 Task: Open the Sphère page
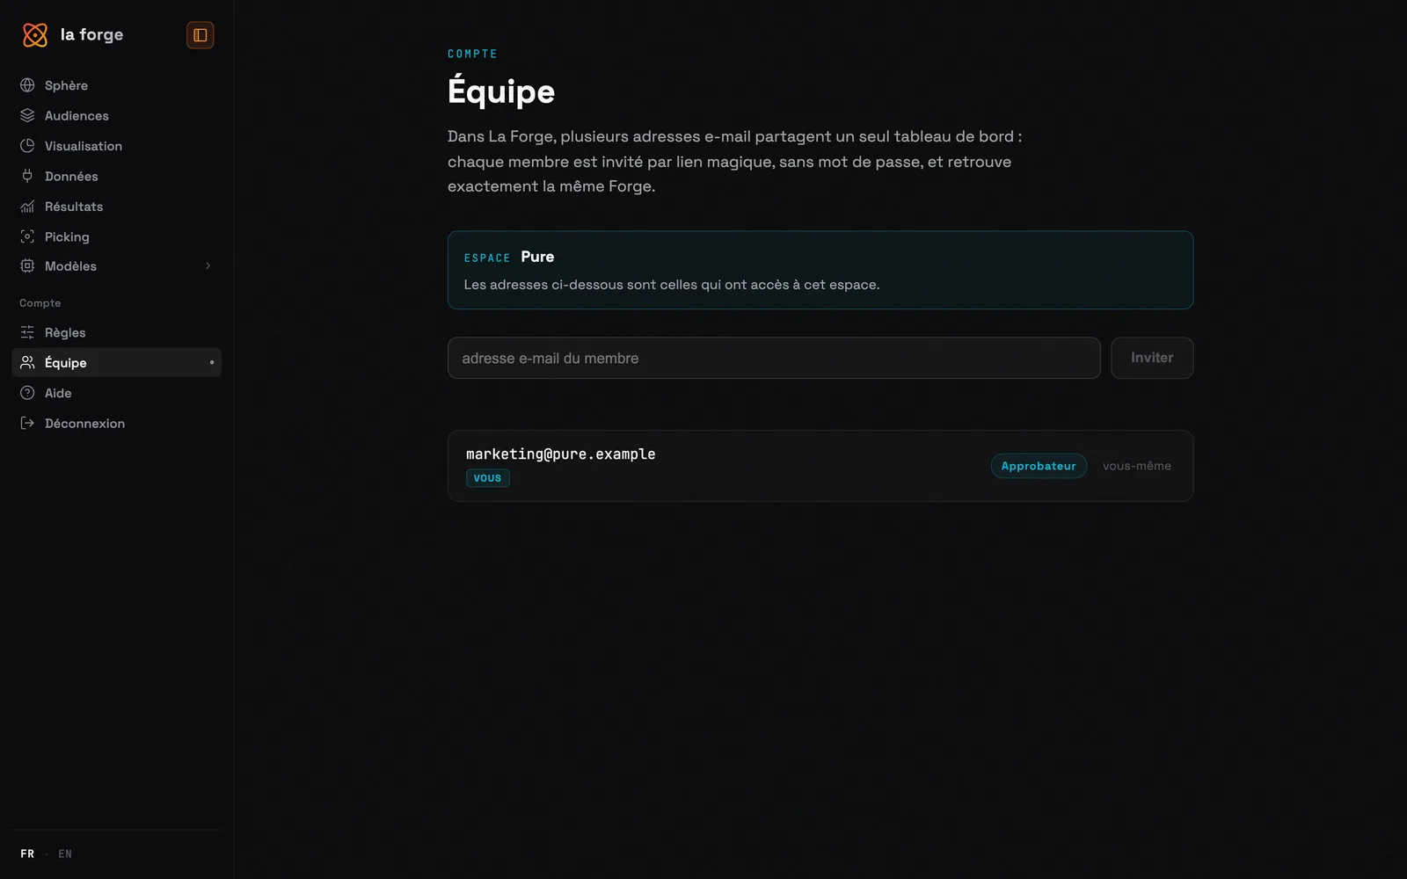tap(116, 85)
